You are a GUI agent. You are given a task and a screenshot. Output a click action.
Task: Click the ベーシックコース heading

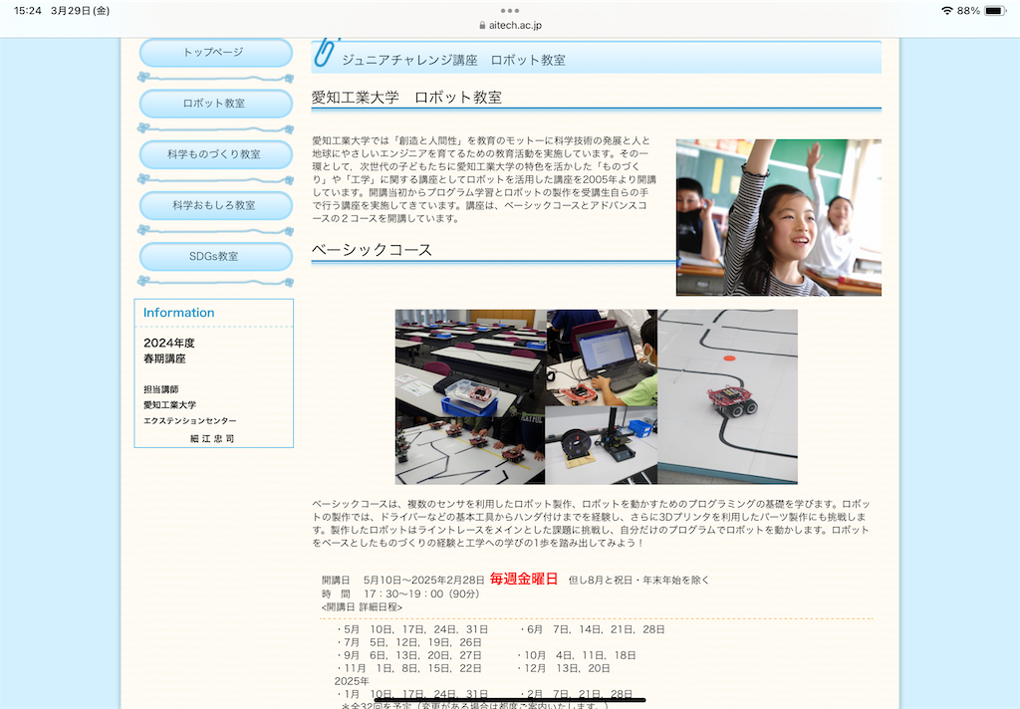[372, 250]
